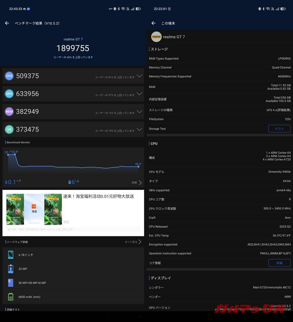Select the Memory Frequencies Supported row
The image size is (293, 322).
pyautogui.click(x=219, y=76)
